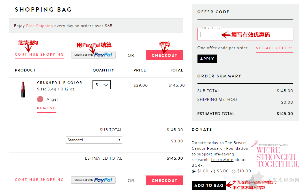Open the Learn More BCRF link
This screenshot has width=303, height=193.
[222, 160]
